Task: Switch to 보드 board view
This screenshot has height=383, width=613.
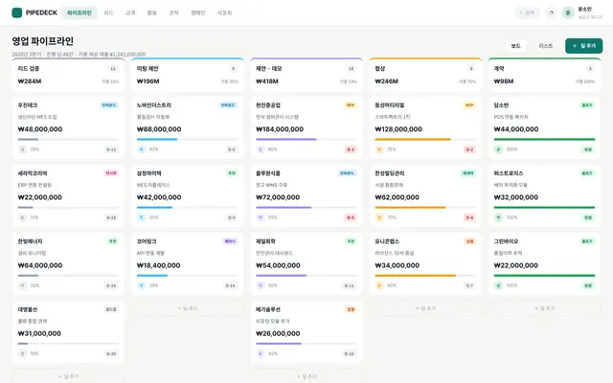Action: (515, 46)
